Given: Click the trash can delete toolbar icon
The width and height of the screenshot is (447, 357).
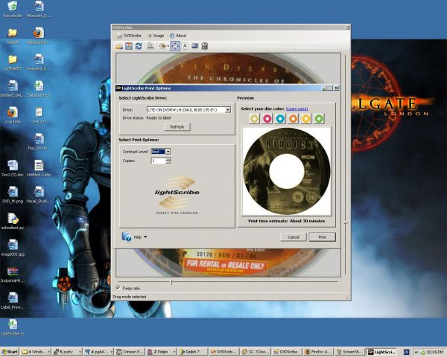Looking at the screenshot, I should pos(204,46).
